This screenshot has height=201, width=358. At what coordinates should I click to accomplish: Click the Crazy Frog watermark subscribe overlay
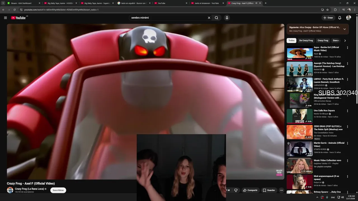(279, 173)
